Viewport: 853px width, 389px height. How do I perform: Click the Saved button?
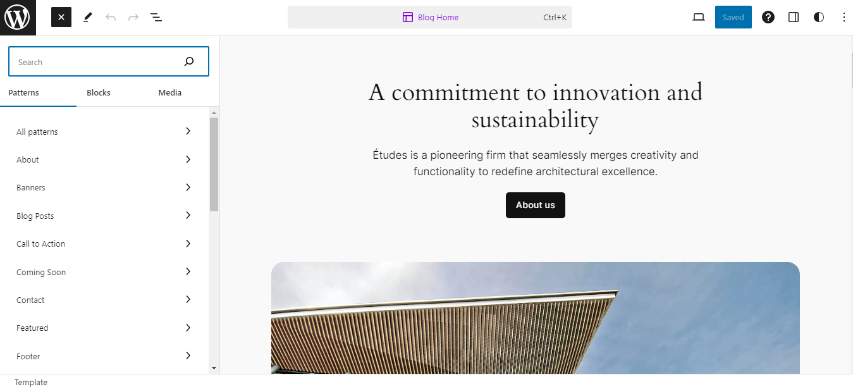[733, 18]
